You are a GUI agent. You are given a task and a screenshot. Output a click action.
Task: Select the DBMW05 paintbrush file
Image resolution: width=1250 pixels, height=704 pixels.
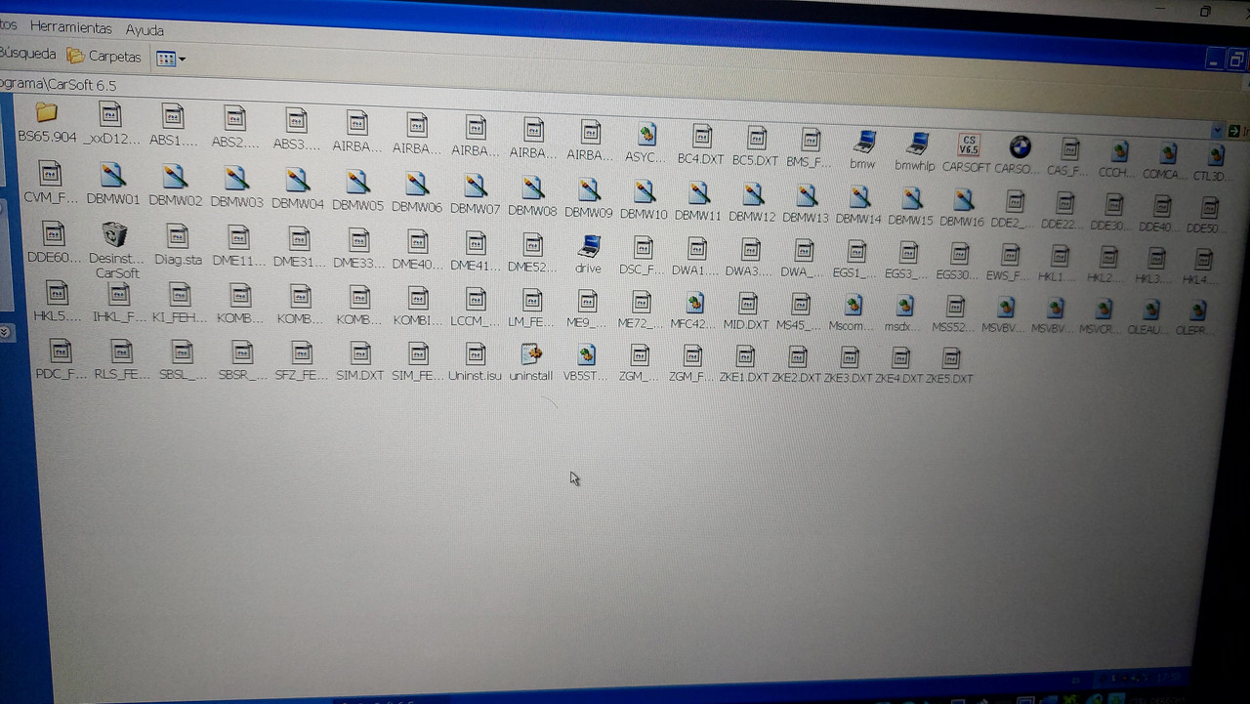click(x=357, y=182)
